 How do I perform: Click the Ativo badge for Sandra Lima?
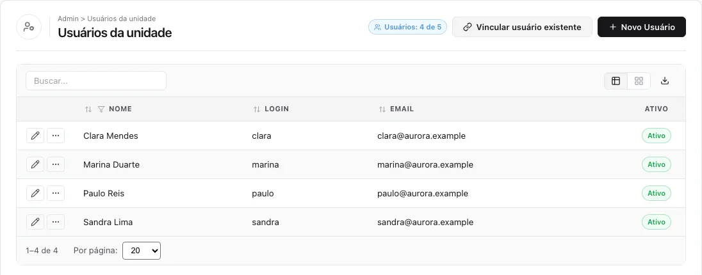click(657, 222)
